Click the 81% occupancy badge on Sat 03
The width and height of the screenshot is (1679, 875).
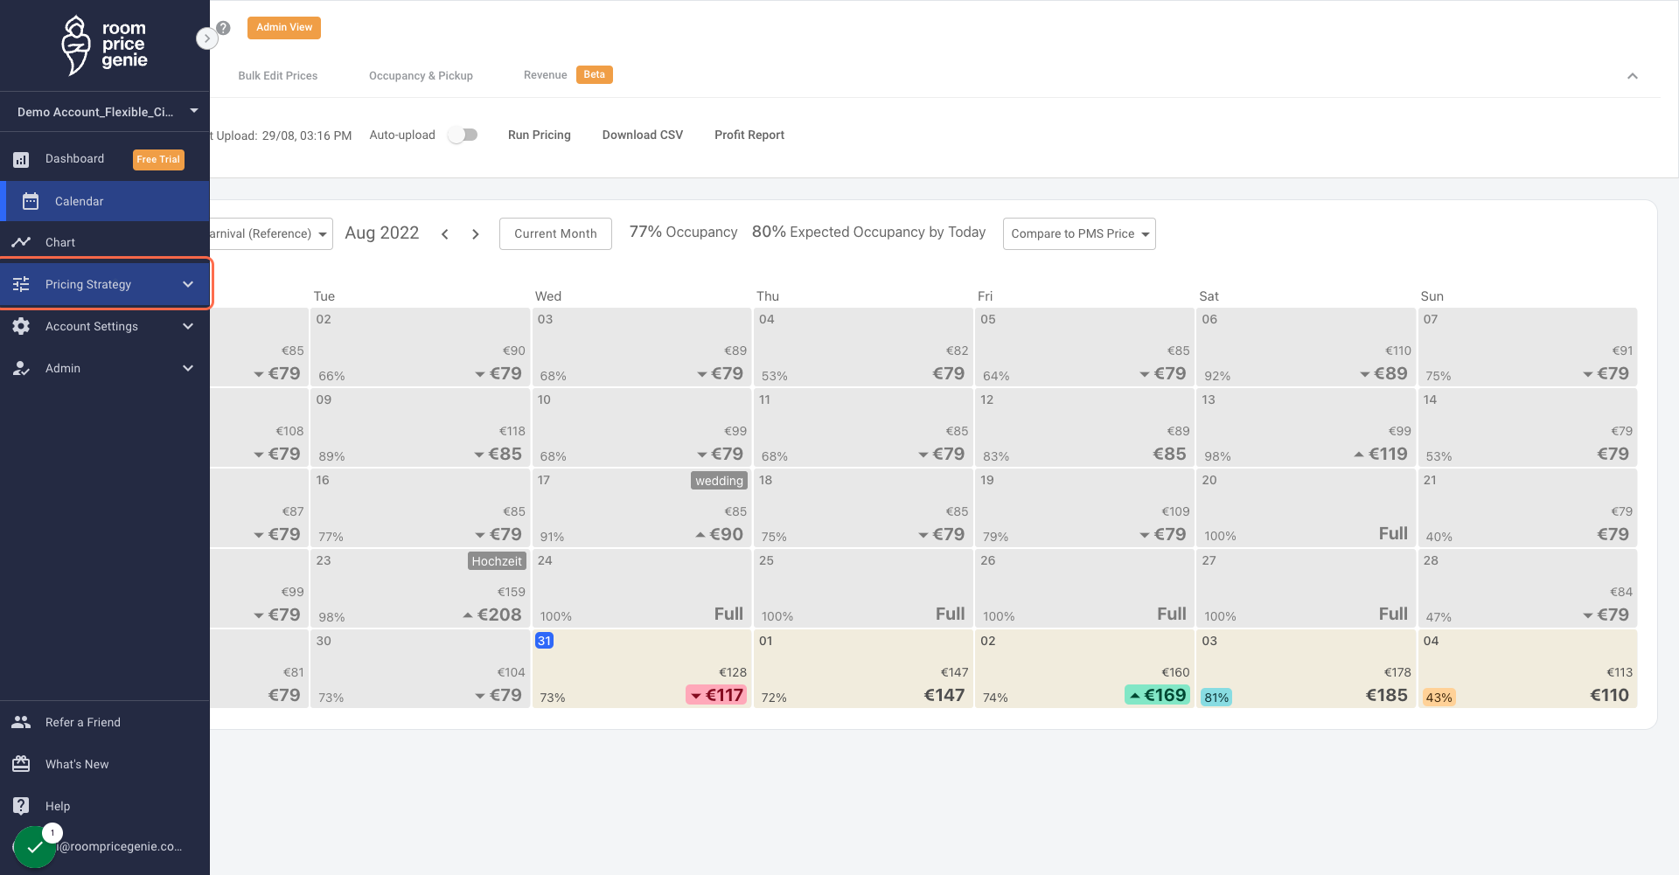pos(1216,698)
